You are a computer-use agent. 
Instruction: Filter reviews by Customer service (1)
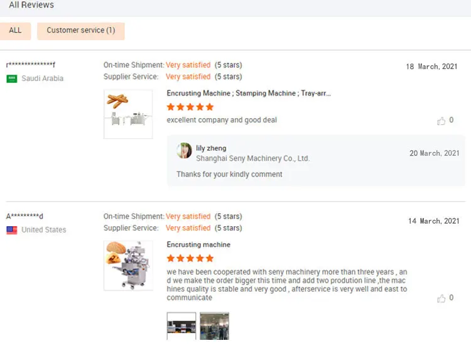click(81, 30)
